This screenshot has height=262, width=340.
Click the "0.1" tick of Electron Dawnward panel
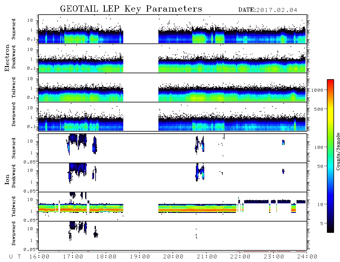tap(31, 127)
